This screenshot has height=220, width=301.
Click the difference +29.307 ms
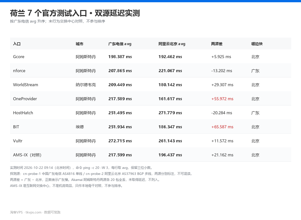(x=222, y=85)
